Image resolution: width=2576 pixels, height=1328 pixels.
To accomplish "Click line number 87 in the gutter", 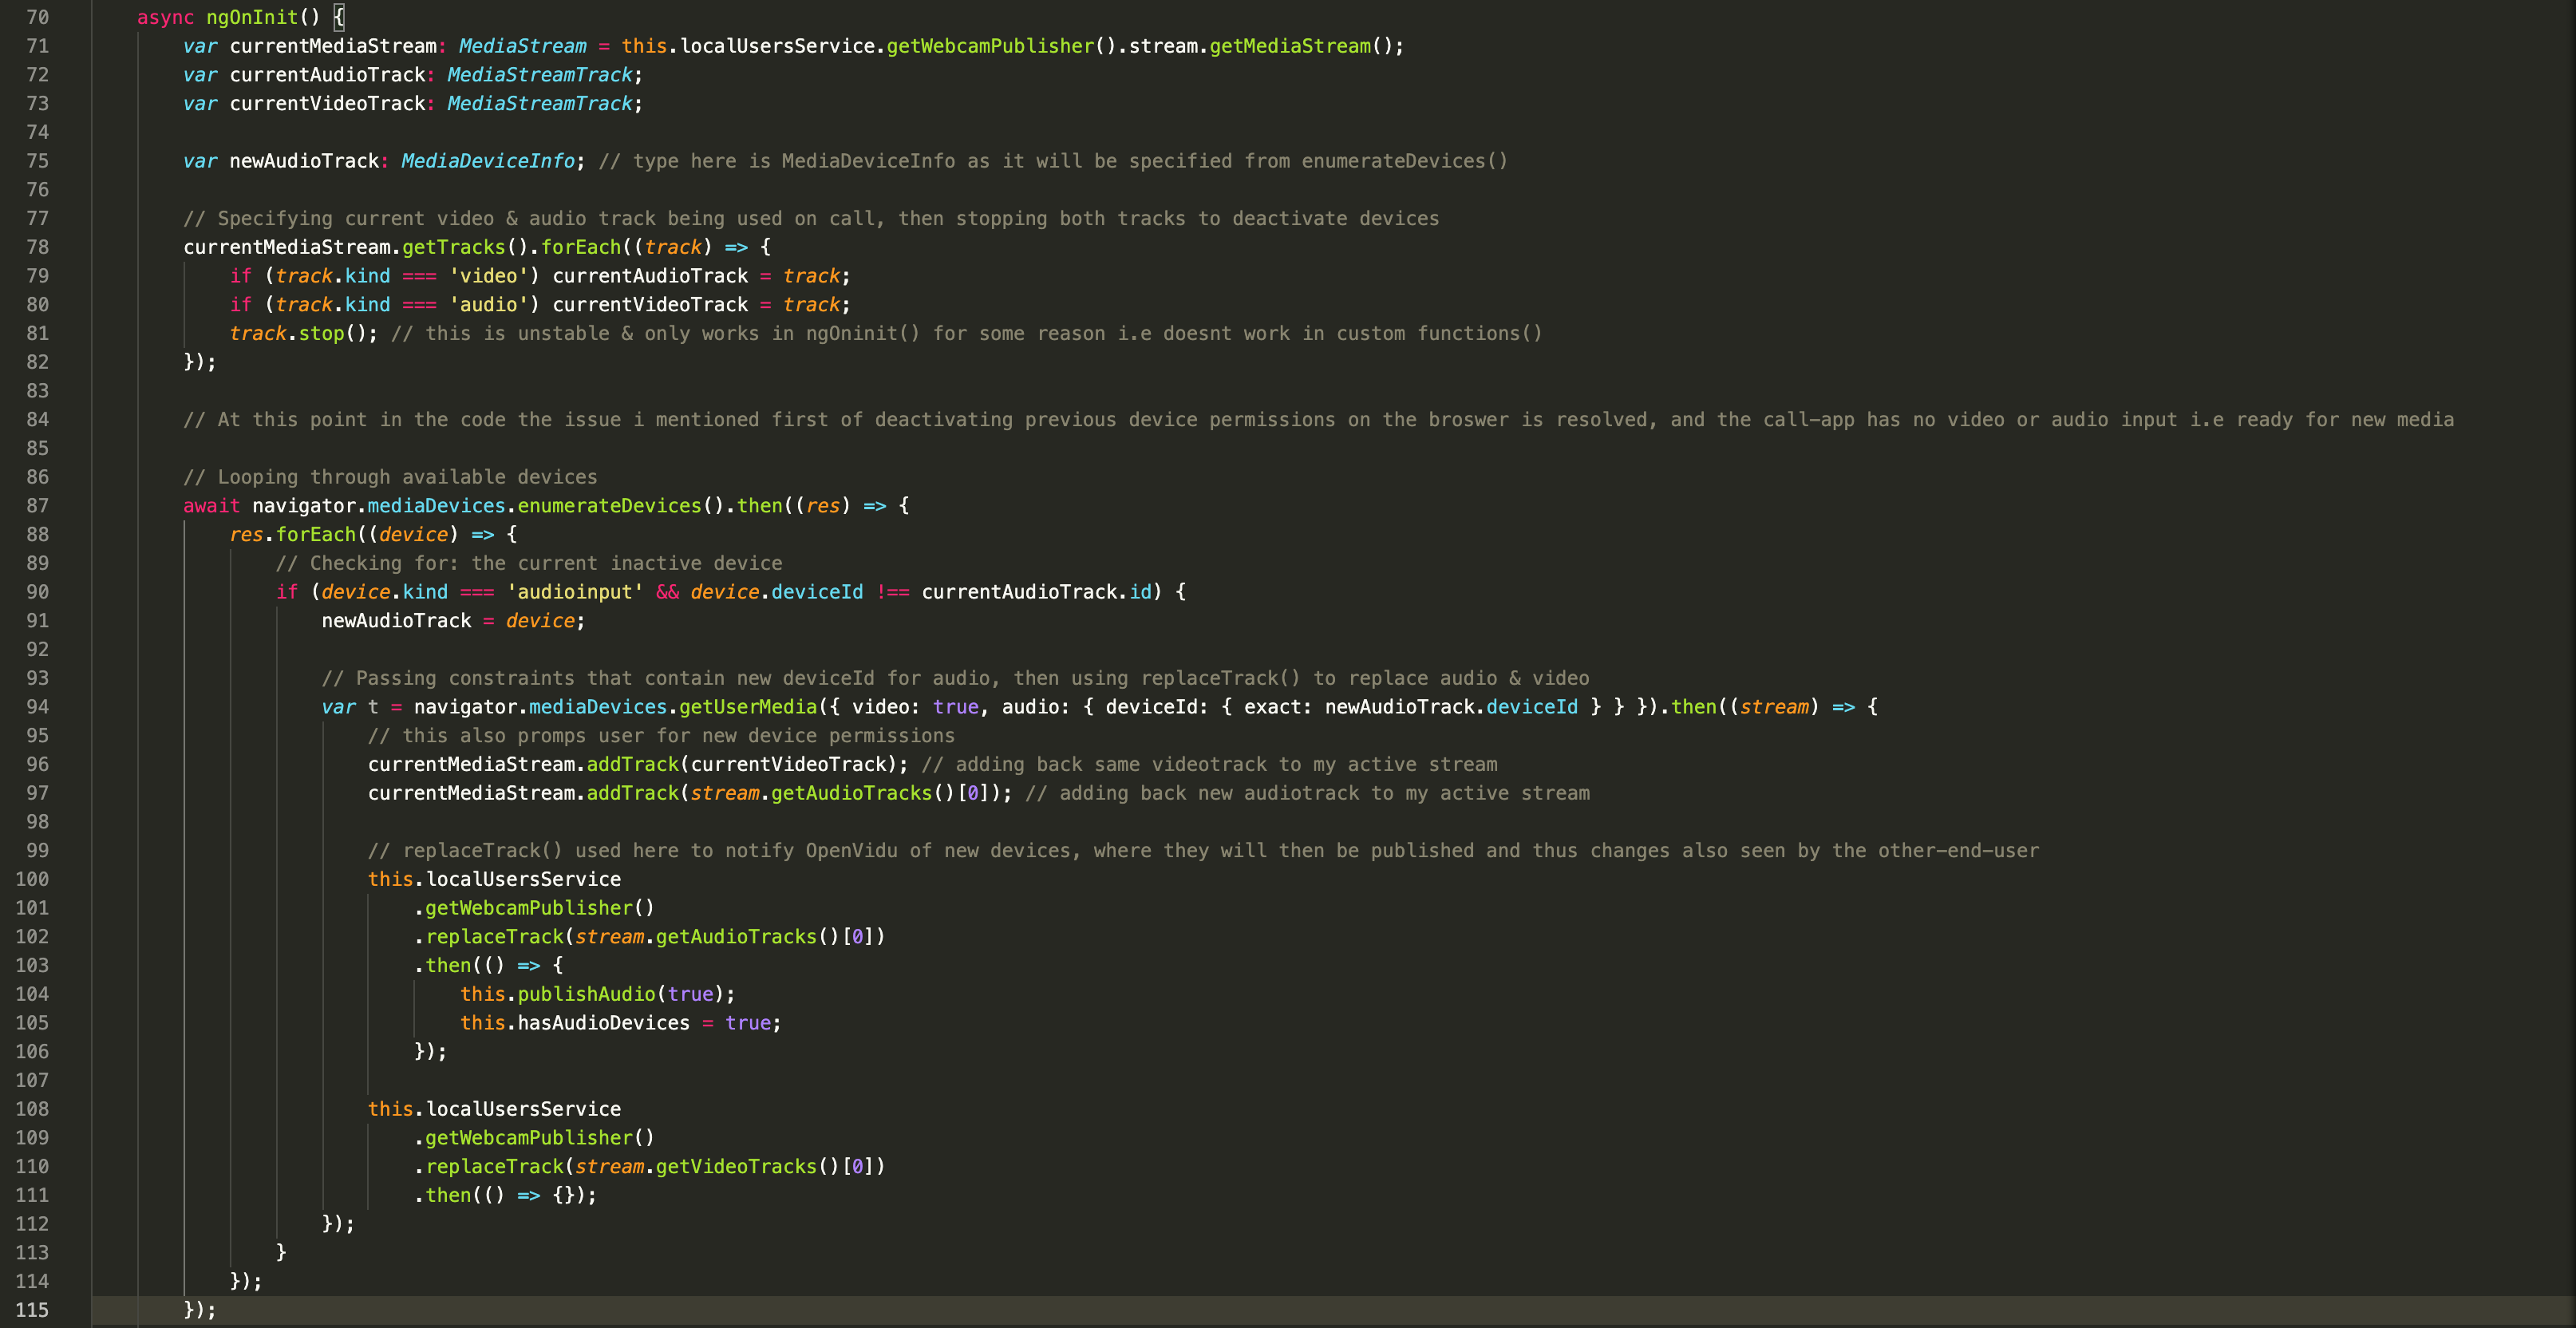I will tap(37, 506).
